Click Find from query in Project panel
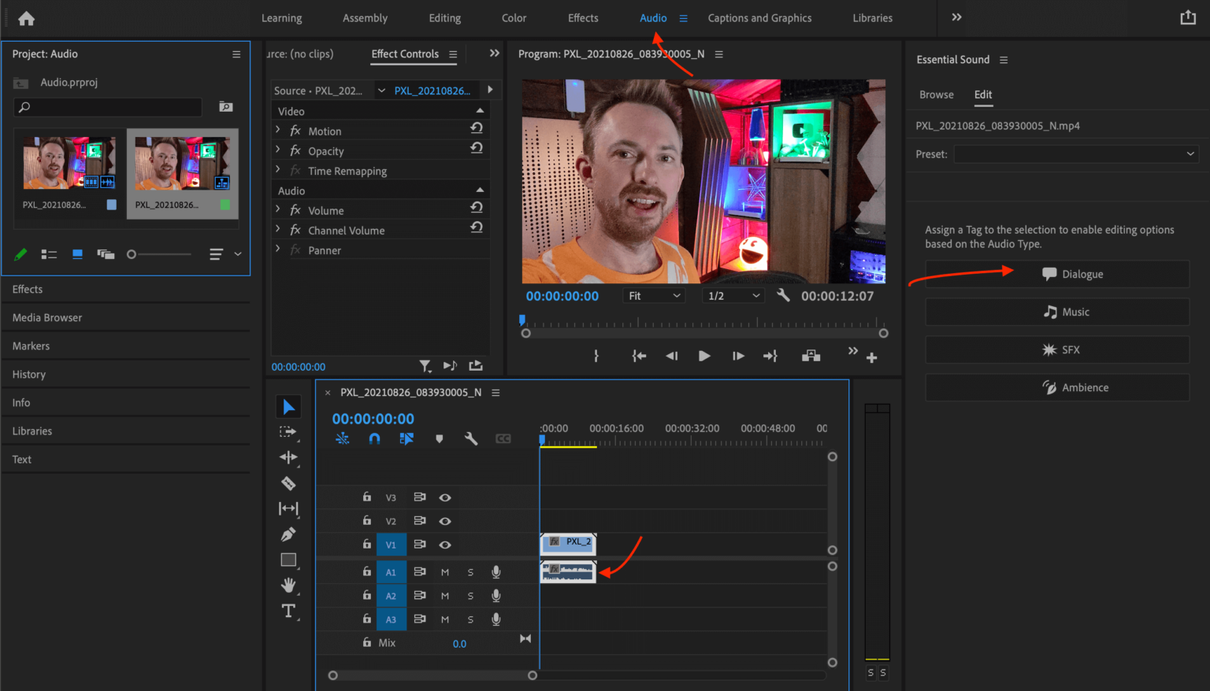 [x=225, y=106]
